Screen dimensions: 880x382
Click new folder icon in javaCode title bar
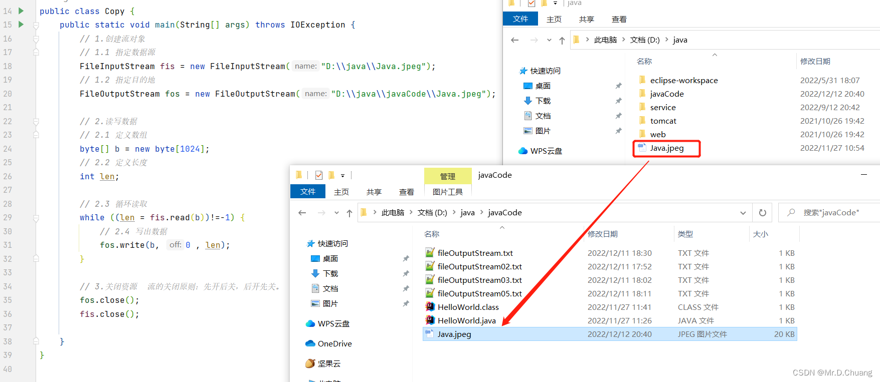331,175
